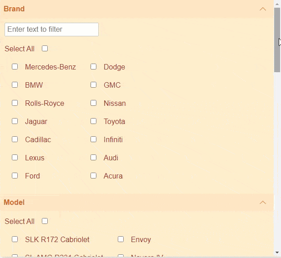Check the Cadillac brand option
The width and height of the screenshot is (281, 258).
coord(15,139)
